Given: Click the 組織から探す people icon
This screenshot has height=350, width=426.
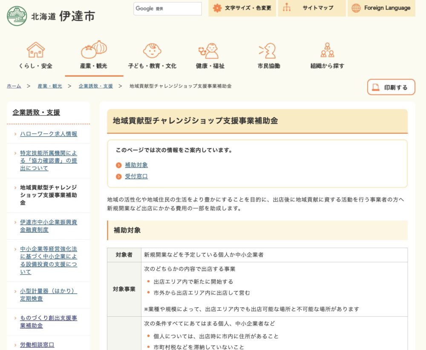Looking at the screenshot, I should tap(327, 50).
